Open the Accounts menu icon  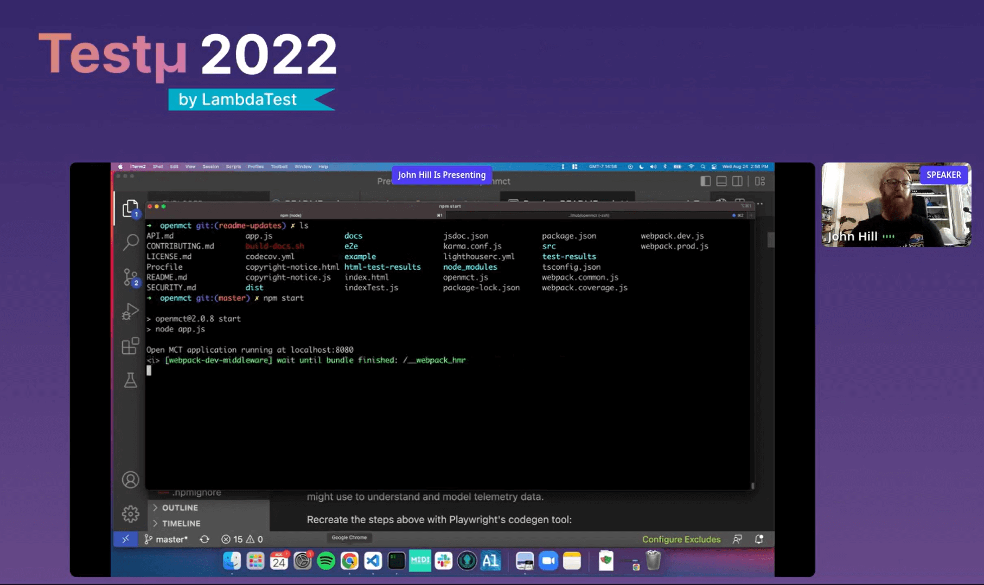point(130,480)
